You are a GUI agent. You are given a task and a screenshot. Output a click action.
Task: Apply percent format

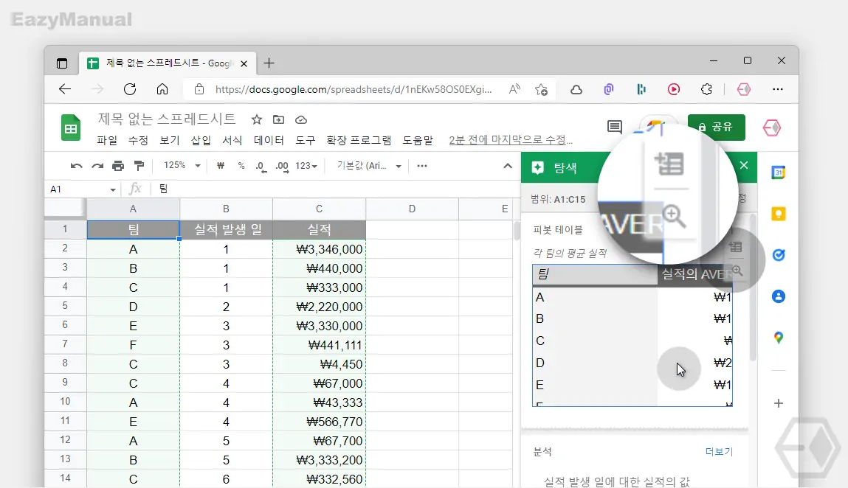(x=241, y=166)
